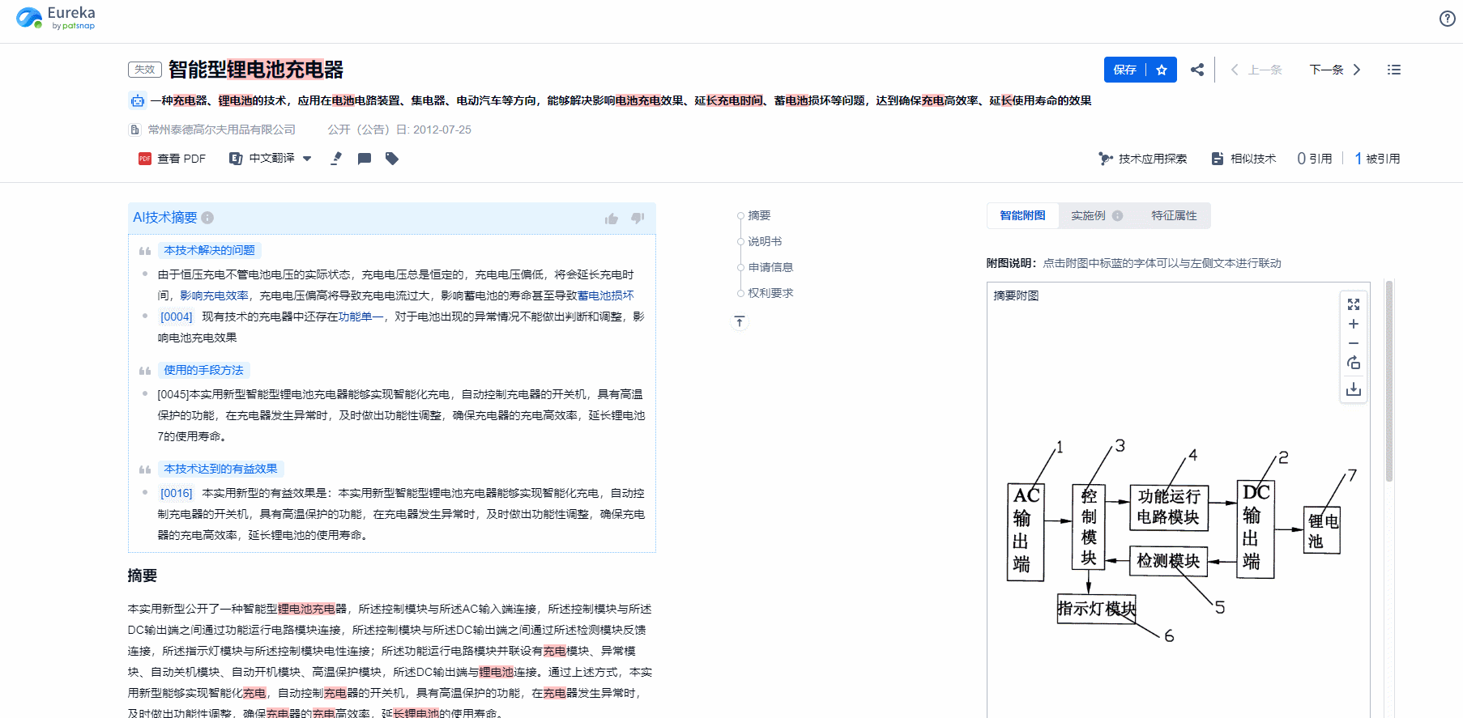Click the highlighter annotation icon

tap(336, 159)
